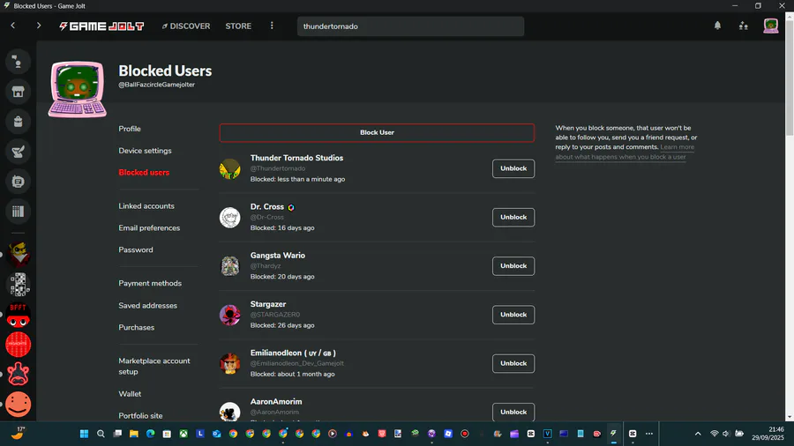Unblock Stargazer
The image size is (794, 446).
513,315
